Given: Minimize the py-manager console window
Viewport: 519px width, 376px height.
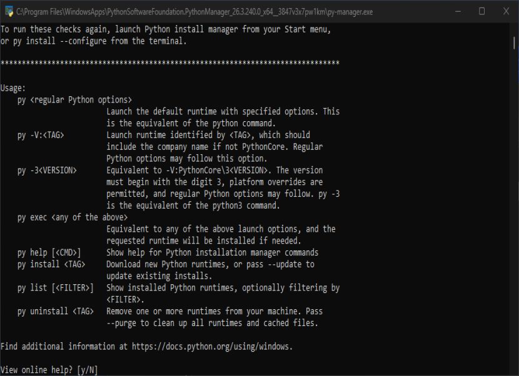Looking at the screenshot, I should pyautogui.click(x=458, y=12).
